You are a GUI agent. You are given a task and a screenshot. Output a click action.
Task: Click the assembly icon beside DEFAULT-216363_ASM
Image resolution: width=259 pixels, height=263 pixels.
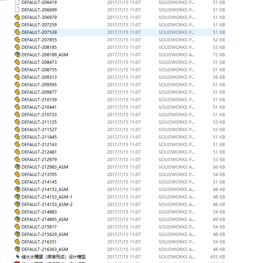click(17, 249)
